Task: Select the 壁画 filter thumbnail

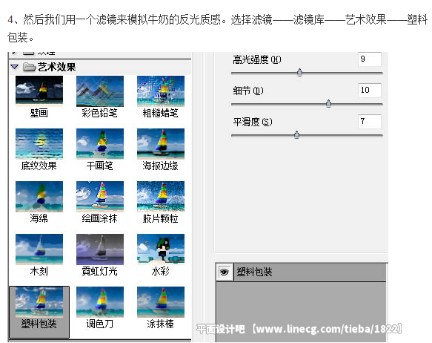Action: 39,91
